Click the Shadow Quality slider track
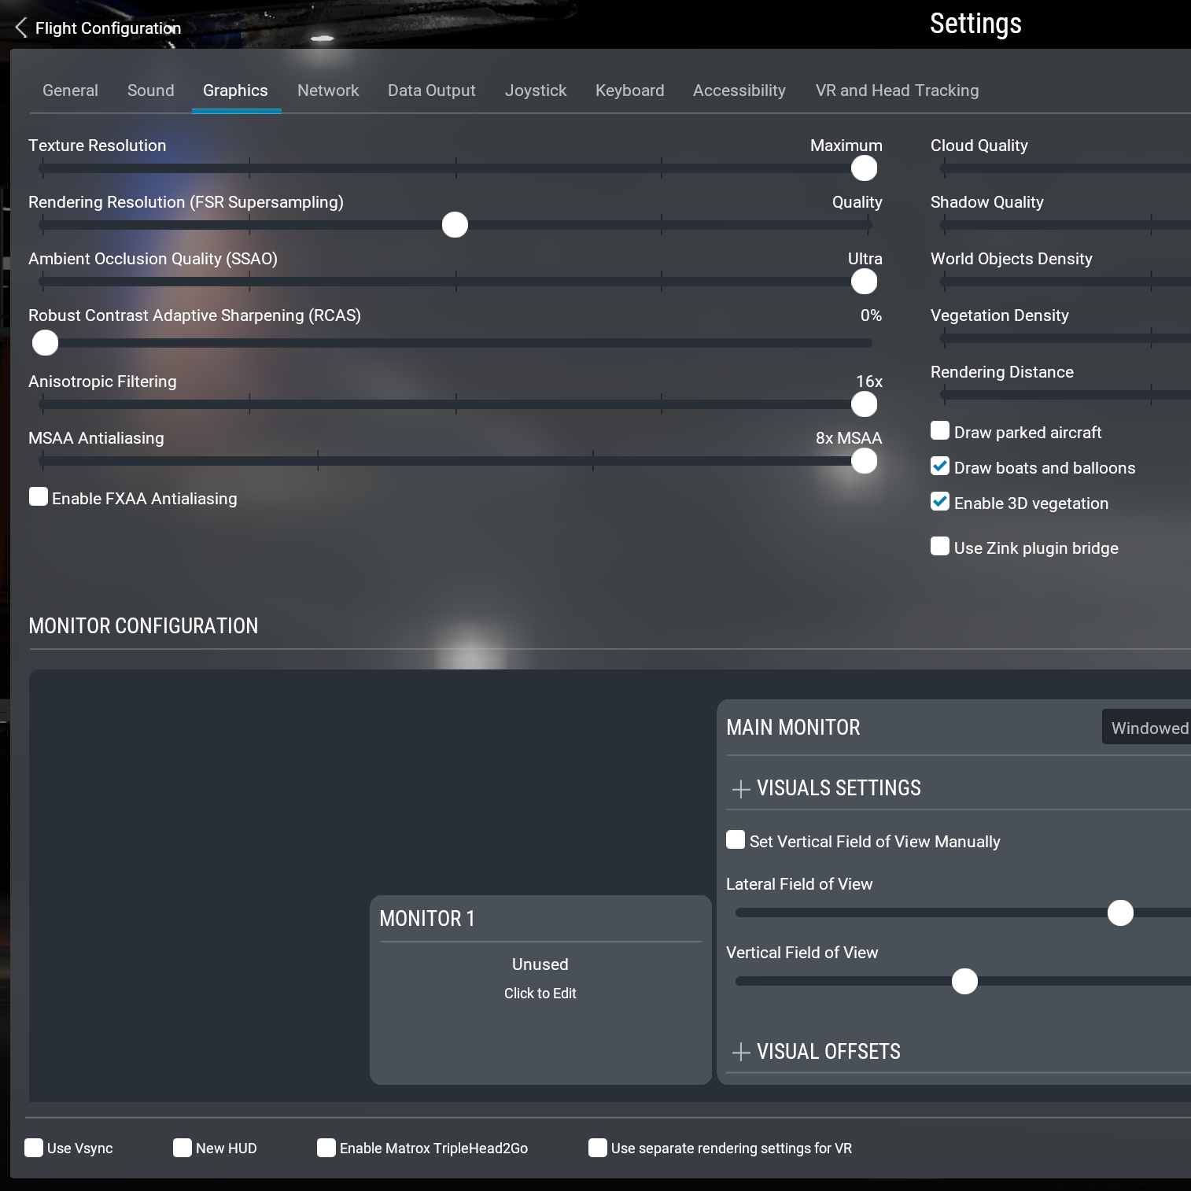This screenshot has height=1191, width=1191. (x=1066, y=225)
